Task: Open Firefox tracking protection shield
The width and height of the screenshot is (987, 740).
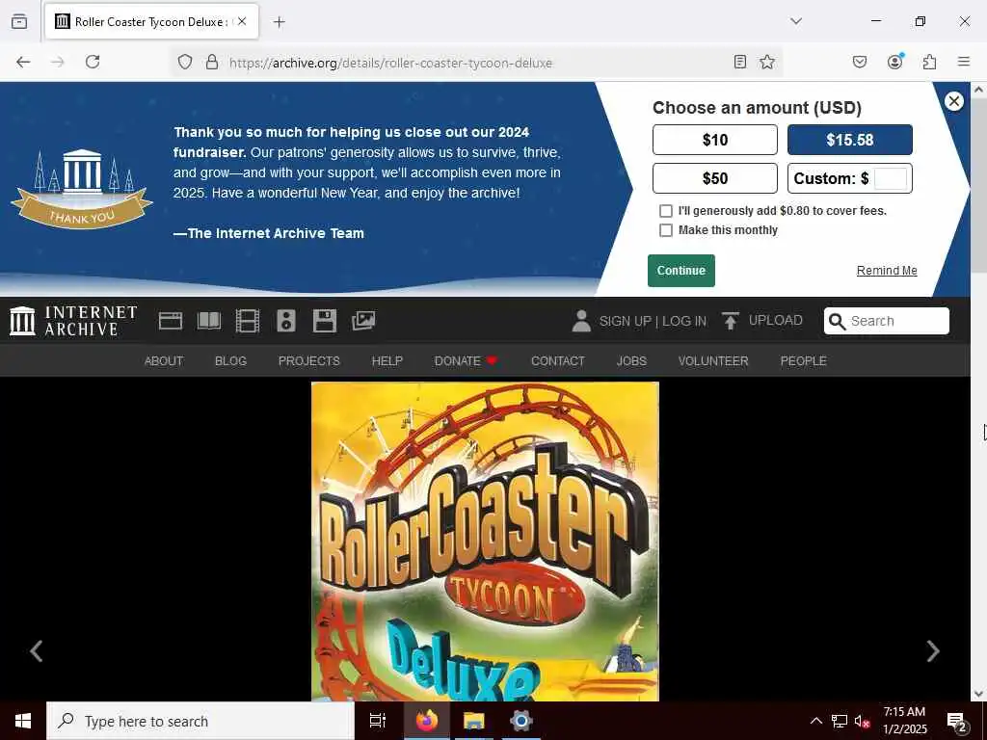Action: (x=184, y=62)
